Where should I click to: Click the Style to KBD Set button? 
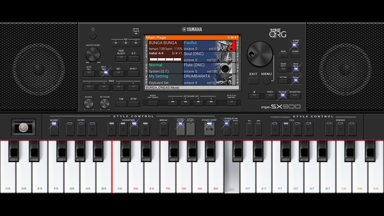231,103
